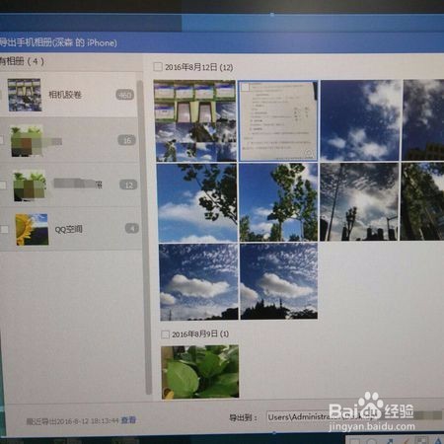Tick the 2016年8月9日 (1) date checkbox
Viewport: 444px width, 444px height.
[x=165, y=334]
